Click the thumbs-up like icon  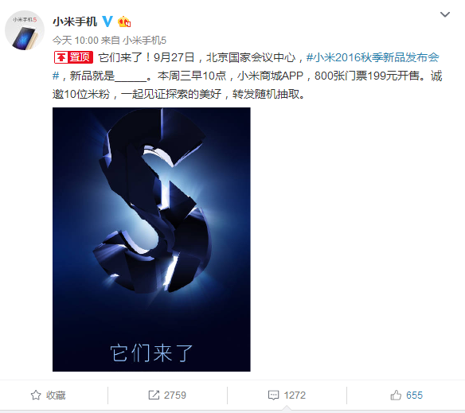pyautogui.click(x=396, y=395)
